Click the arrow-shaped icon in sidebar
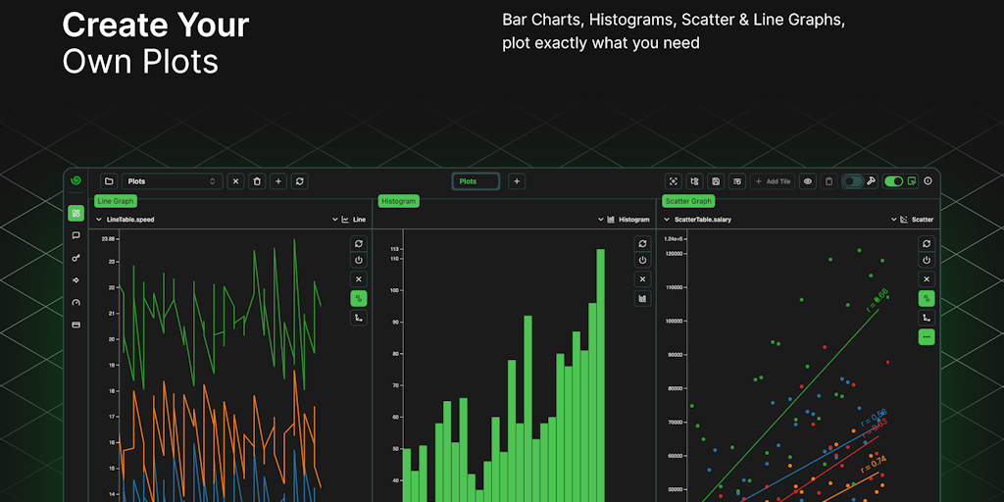 pyautogui.click(x=75, y=279)
